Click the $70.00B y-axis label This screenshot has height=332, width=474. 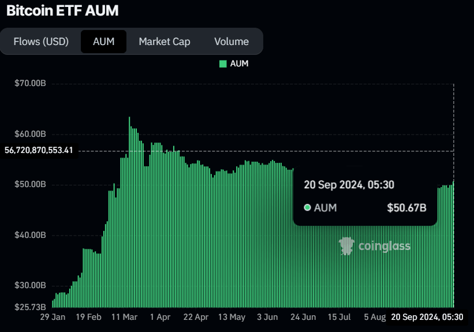(x=30, y=84)
